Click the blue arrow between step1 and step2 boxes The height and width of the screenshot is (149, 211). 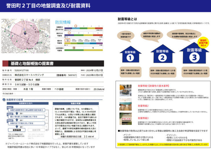[17, 113]
